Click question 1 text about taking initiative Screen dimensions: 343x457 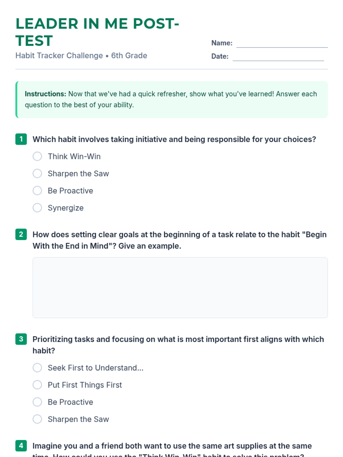click(174, 139)
